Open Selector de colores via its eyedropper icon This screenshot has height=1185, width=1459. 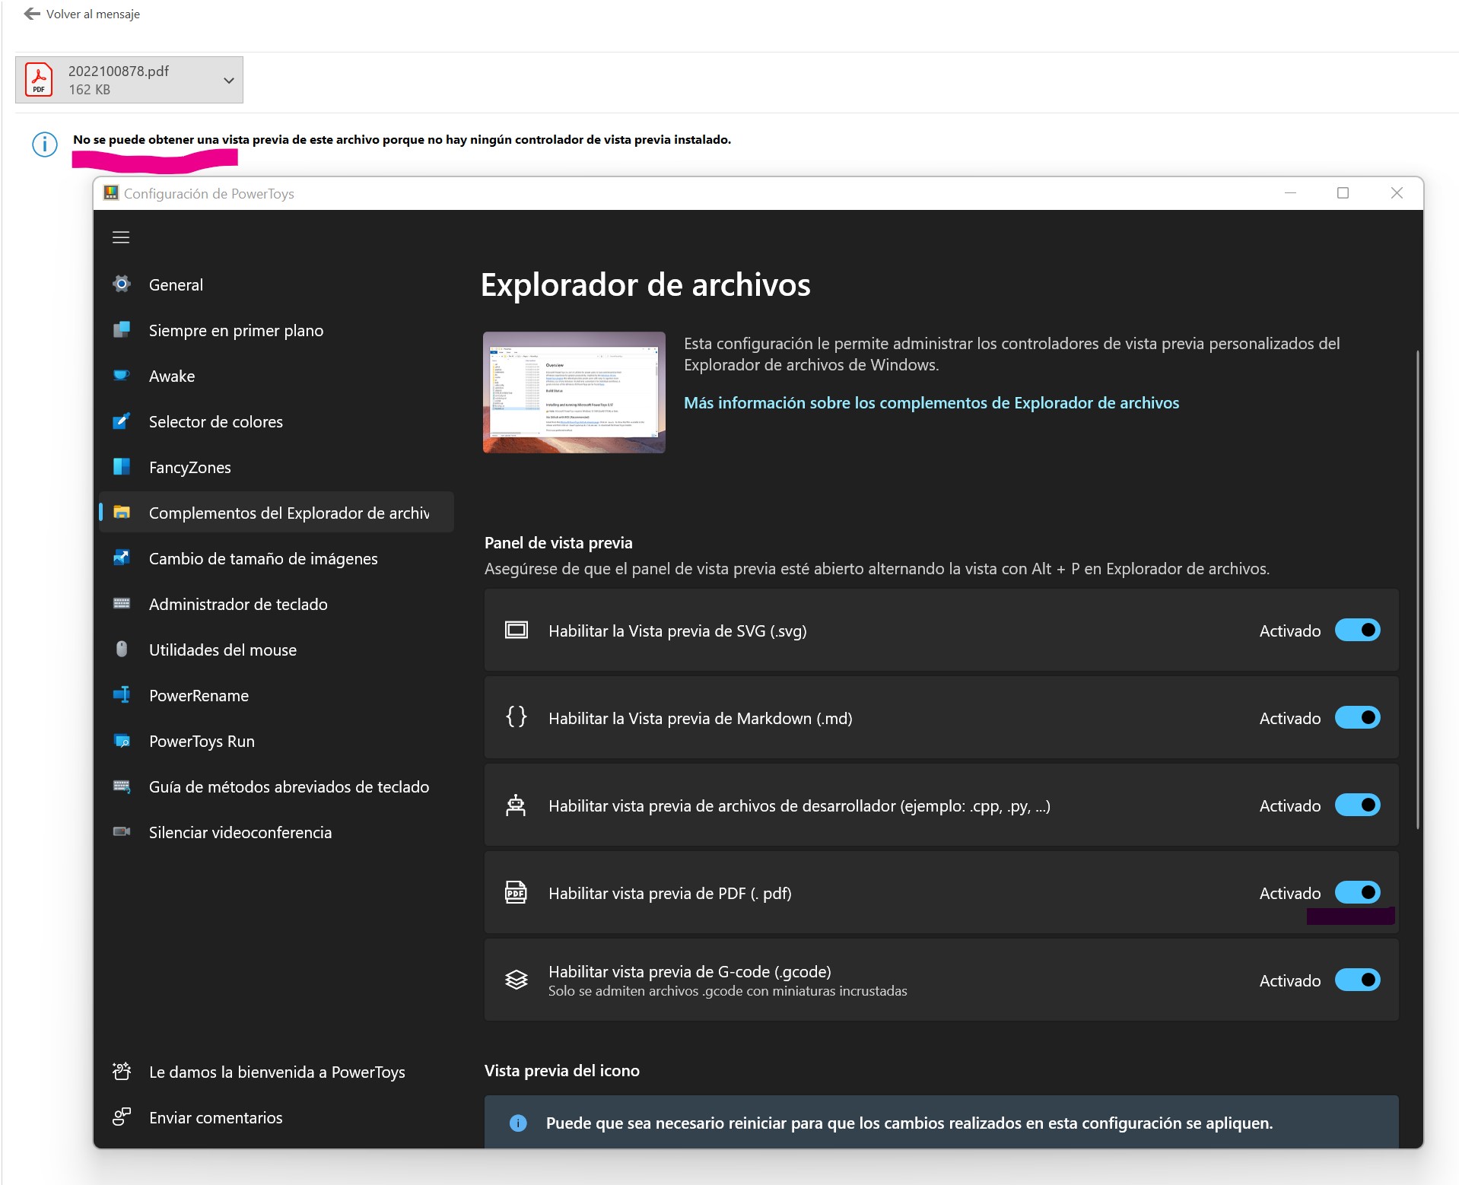pos(122,421)
